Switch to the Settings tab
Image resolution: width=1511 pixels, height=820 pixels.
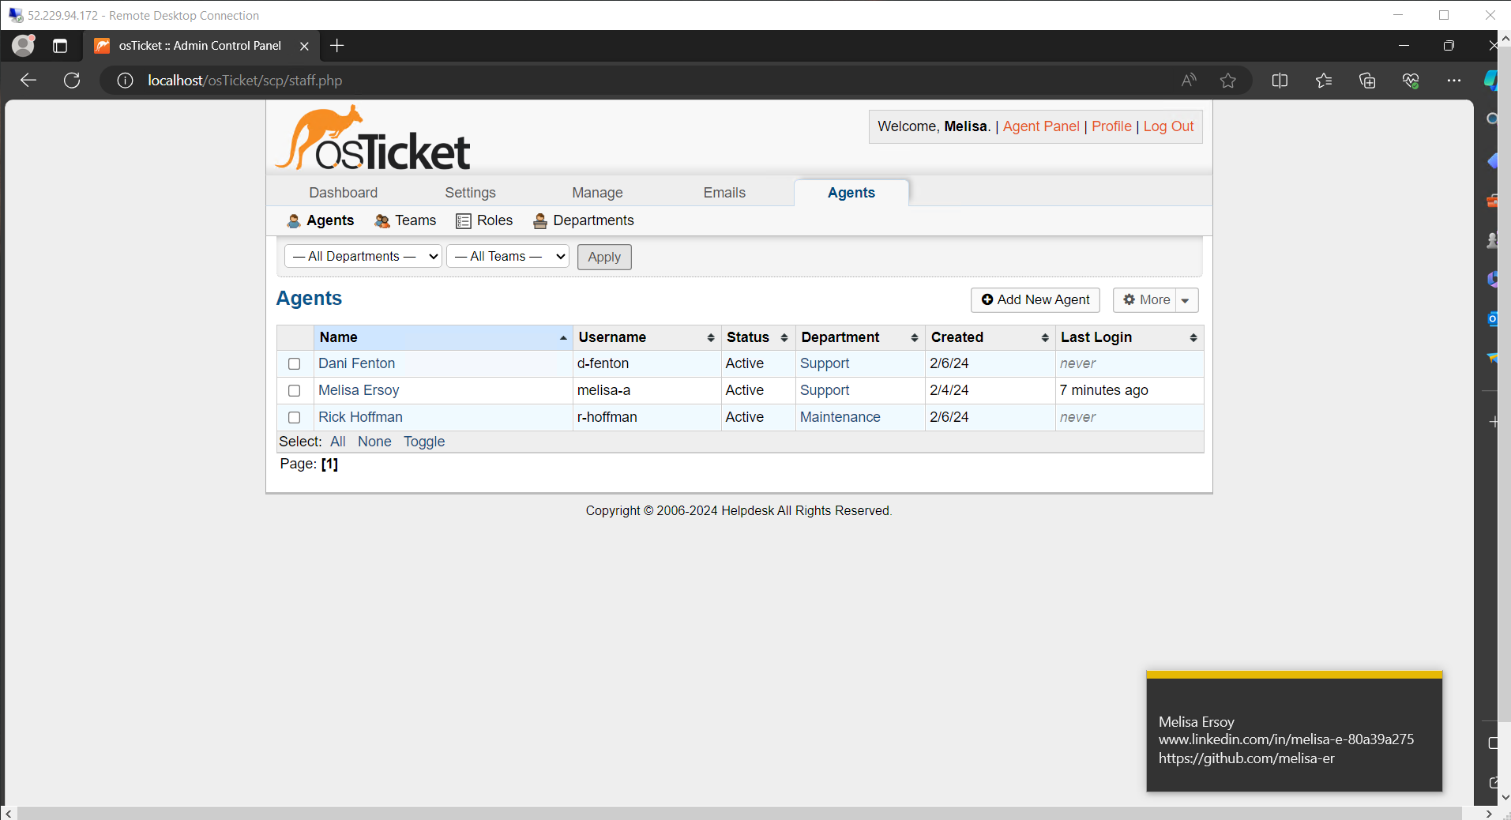click(x=471, y=193)
